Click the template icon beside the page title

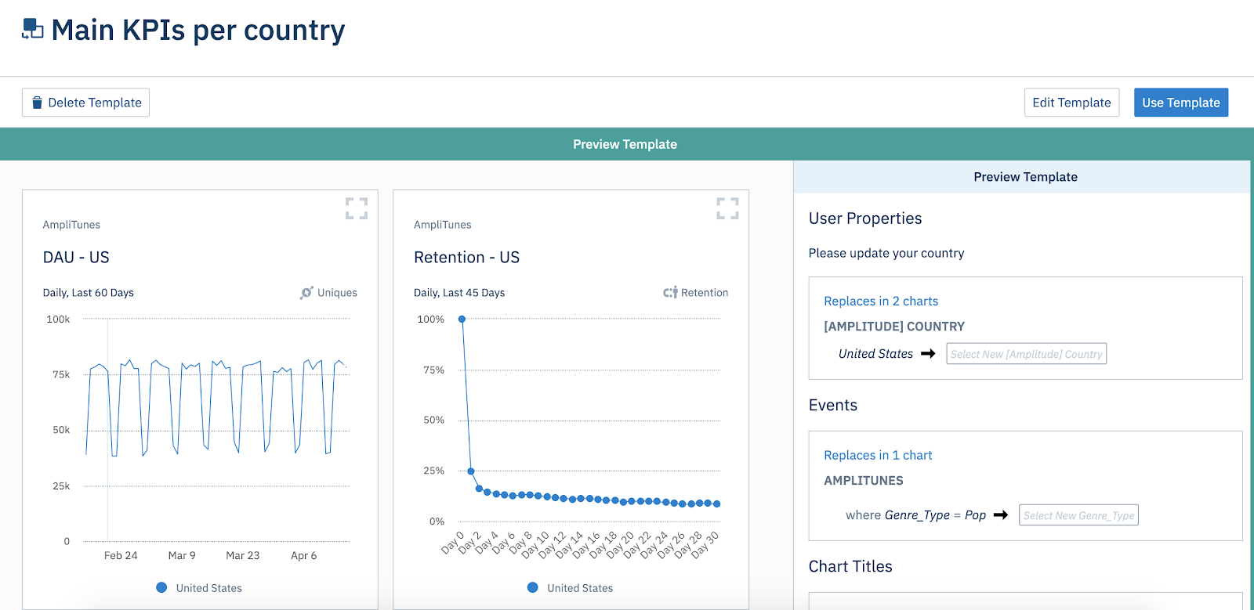(32, 29)
